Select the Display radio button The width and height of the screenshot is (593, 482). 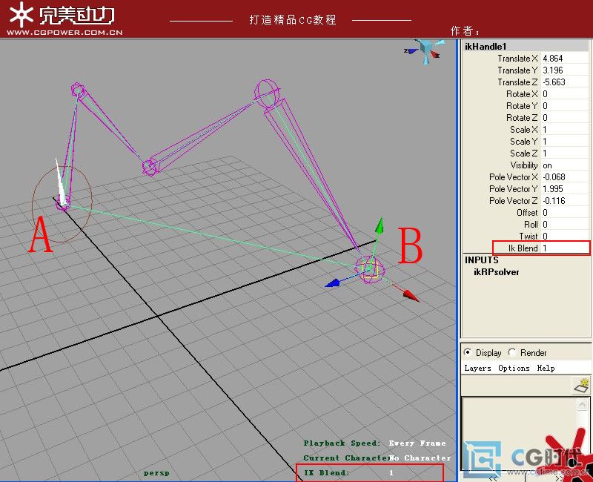point(468,353)
